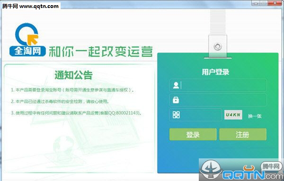Close the login window
This screenshot has width=284, height=181.
(x=275, y=3)
